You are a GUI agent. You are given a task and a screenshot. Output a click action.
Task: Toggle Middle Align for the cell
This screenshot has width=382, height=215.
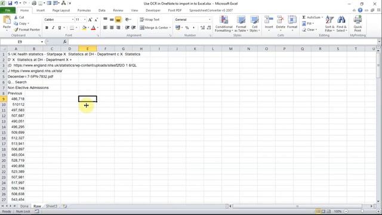click(x=112, y=20)
